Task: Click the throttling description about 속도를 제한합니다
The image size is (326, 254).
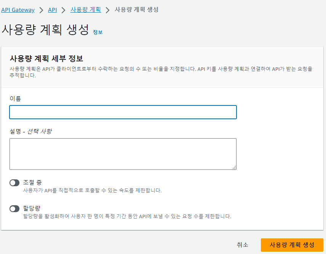Action: [92, 190]
